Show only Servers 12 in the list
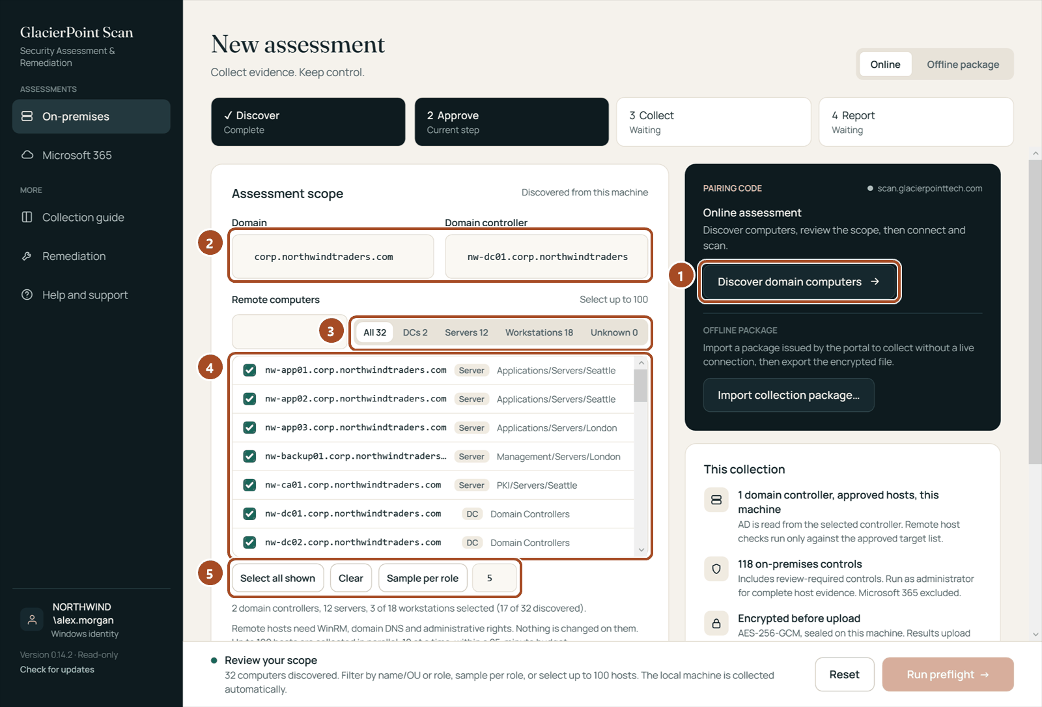The image size is (1042, 707). [x=466, y=332]
